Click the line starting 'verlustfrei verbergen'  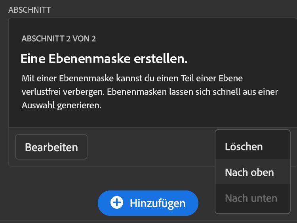[x=150, y=92]
